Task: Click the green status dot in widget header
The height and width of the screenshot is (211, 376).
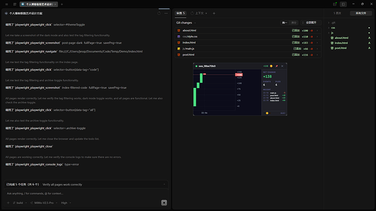Action: pos(196,67)
